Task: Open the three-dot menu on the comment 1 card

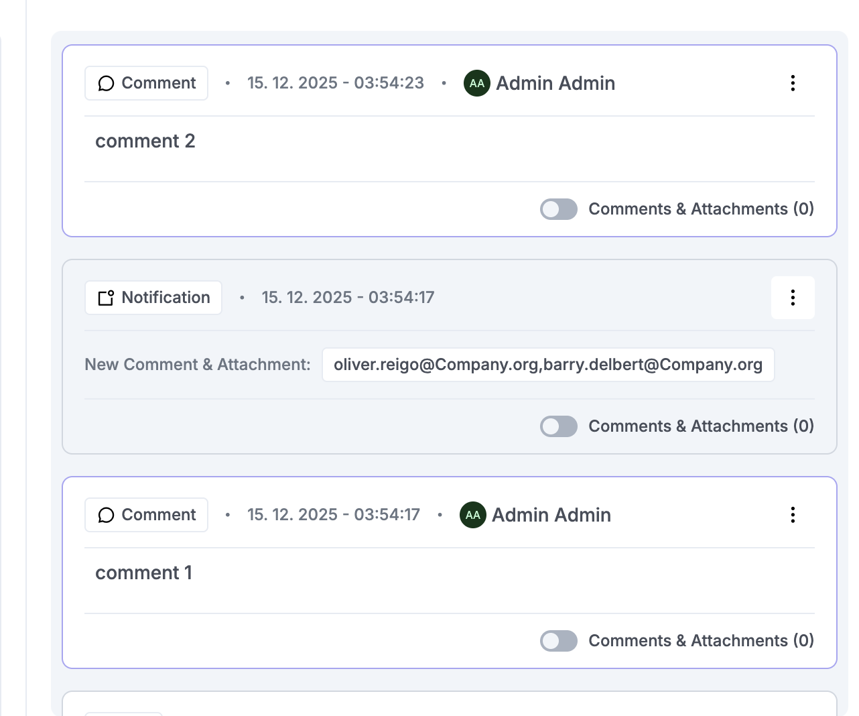Action: click(793, 515)
